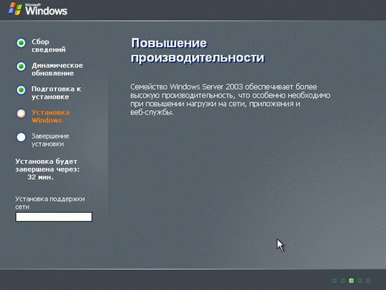Click the network support progress bar
386x290 pixels.
(x=54, y=217)
